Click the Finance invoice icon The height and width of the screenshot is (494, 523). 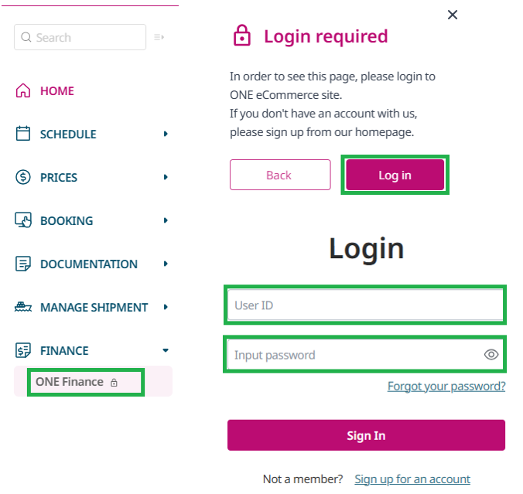tap(23, 350)
